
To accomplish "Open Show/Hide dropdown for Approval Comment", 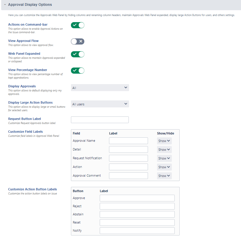I will point(164,176).
